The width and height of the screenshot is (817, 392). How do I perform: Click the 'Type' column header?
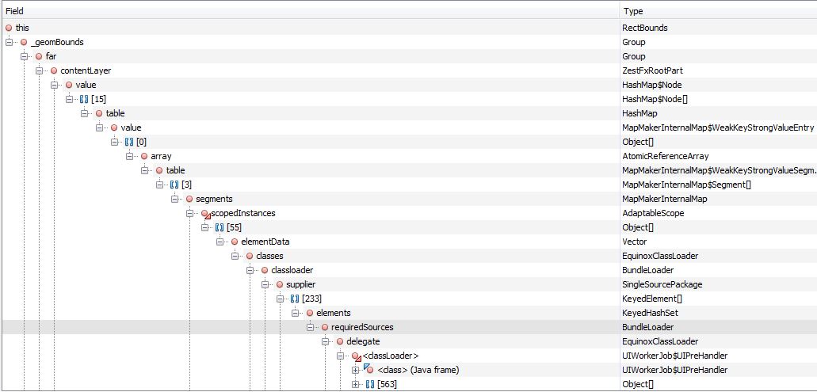click(x=719, y=11)
